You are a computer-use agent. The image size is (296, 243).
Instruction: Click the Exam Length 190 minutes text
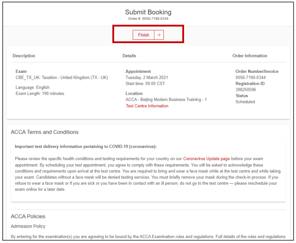pos(40,94)
